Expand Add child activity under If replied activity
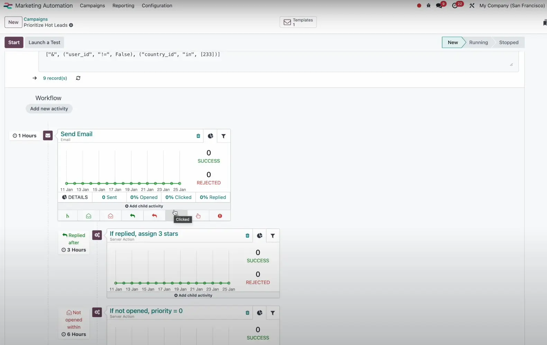Image resolution: width=547 pixels, height=345 pixels. click(x=193, y=295)
